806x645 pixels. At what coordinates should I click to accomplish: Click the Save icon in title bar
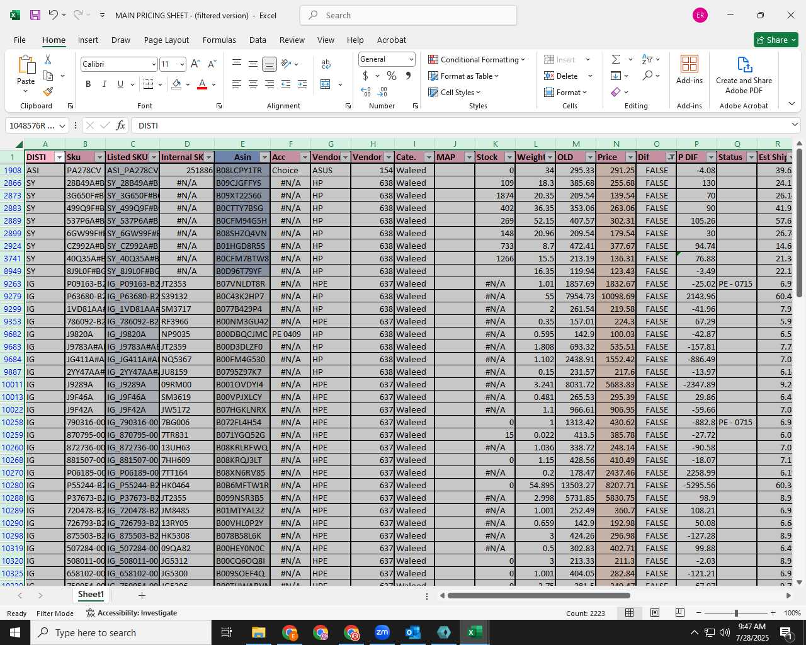pyautogui.click(x=35, y=15)
